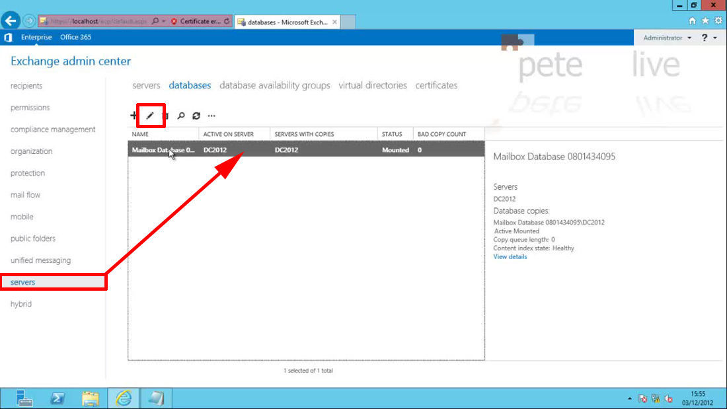
Task: Open mail flow in the left navigation
Action: point(26,195)
